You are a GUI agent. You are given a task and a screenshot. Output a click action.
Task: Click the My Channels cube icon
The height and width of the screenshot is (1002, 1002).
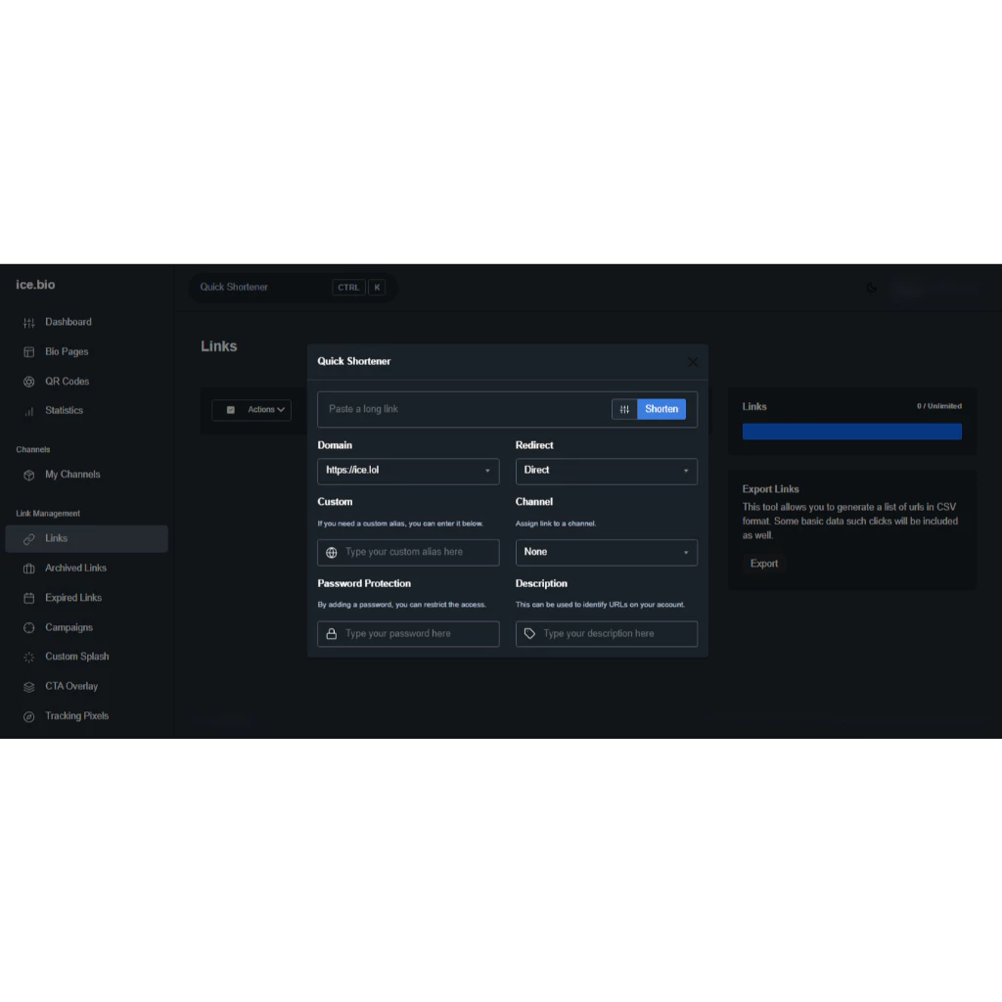click(29, 475)
